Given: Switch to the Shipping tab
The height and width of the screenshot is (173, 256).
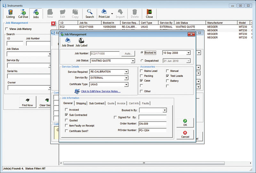Looking at the screenshot, I should pyautogui.click(x=81, y=103).
